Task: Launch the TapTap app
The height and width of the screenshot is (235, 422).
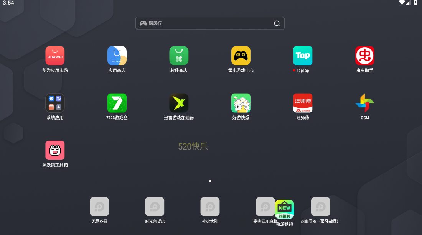Action: pos(303,55)
